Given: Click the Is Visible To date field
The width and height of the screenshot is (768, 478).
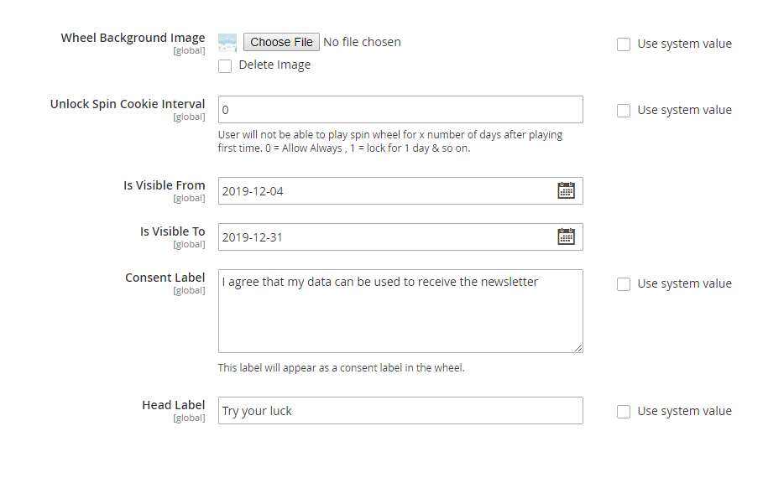Looking at the screenshot, I should pos(386,237).
